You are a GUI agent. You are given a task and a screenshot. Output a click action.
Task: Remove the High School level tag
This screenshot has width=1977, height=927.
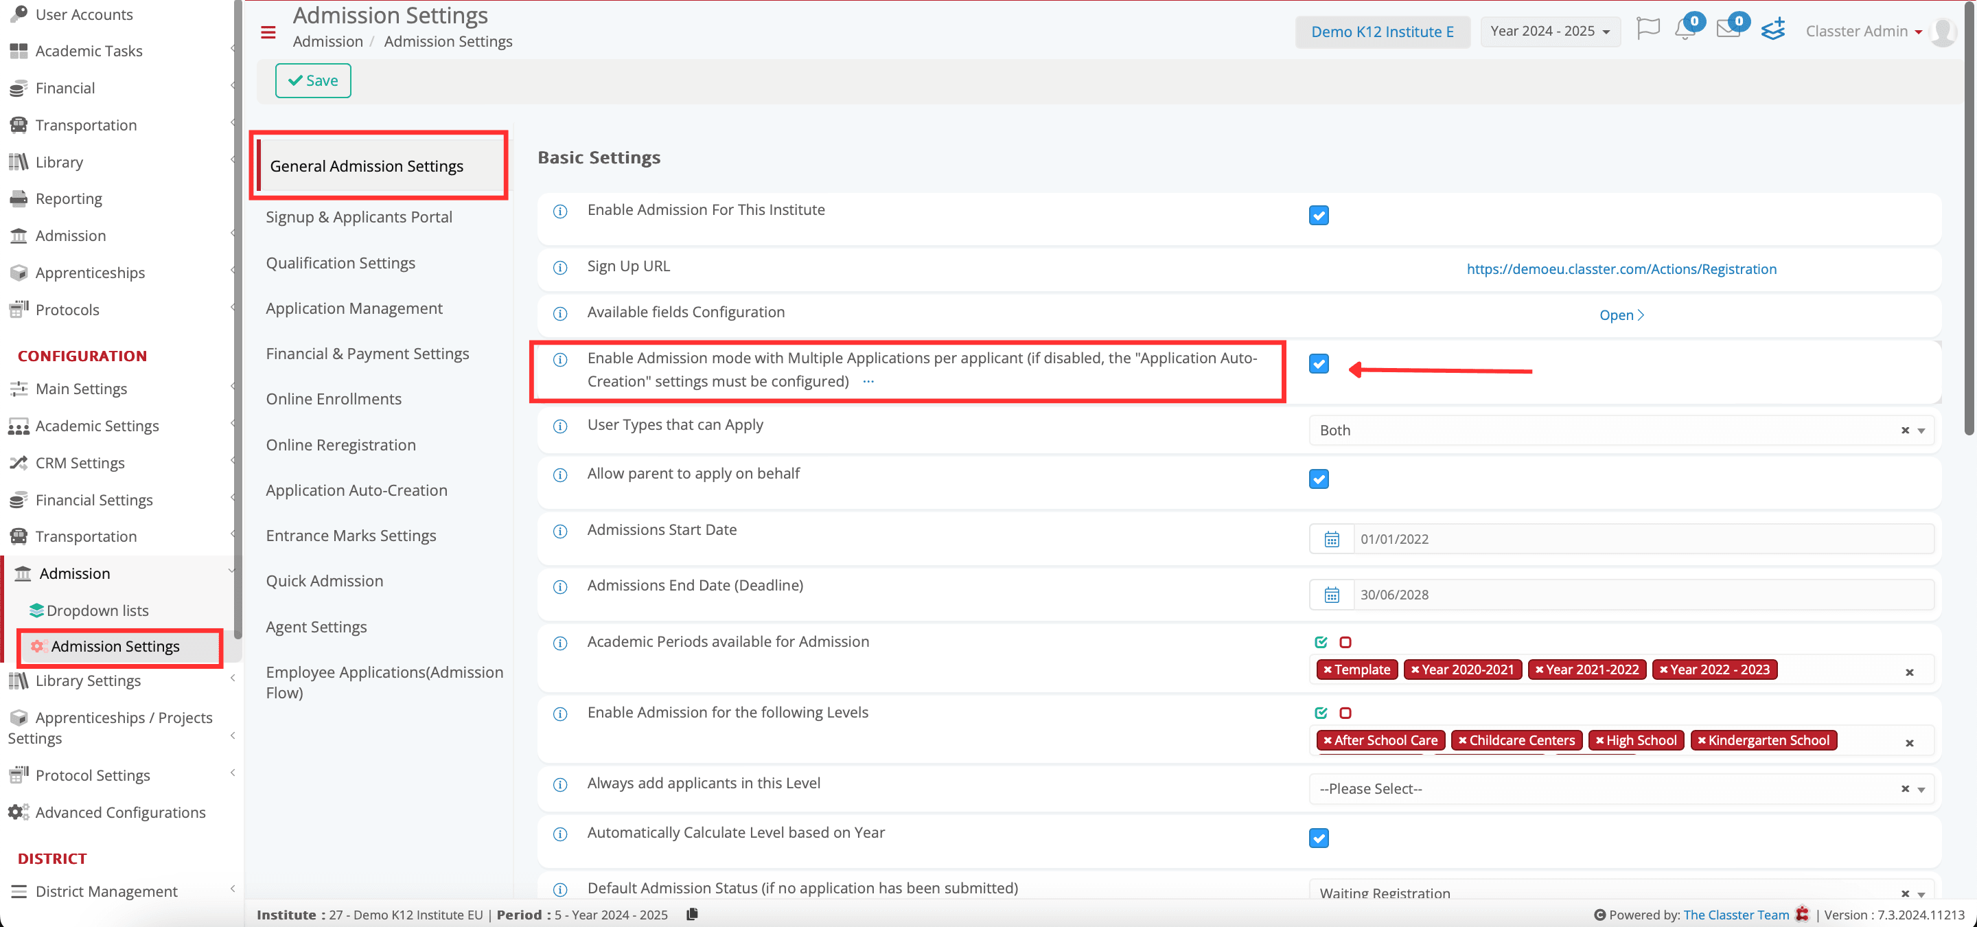(1599, 740)
